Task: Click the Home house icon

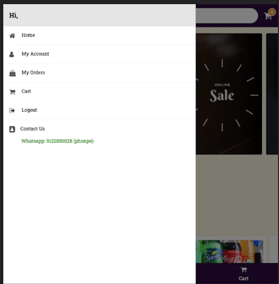Action: (12, 36)
